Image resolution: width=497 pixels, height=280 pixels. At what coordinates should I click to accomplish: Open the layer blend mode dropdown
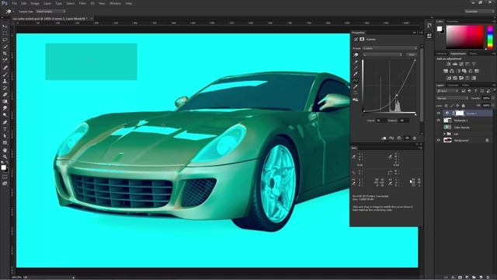click(452, 99)
